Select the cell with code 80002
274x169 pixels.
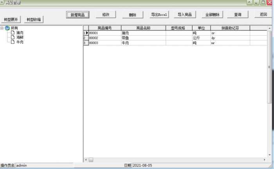[x=105, y=38]
